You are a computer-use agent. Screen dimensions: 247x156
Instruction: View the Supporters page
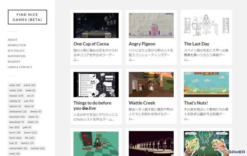coord(16,56)
